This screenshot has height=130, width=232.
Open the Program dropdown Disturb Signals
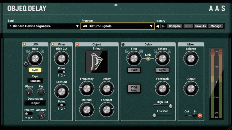(x=118, y=26)
